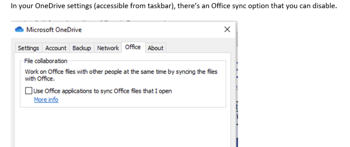350x147 pixels.
Task: Click the 'In your OneDrive settings' instruction sentence
Action: coord(174,6)
